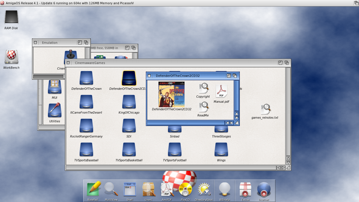359x202 pixels.
Task: Click the scroll-right arrow in DefenderOfTheCrown2CD32 window
Action: tap(232, 123)
